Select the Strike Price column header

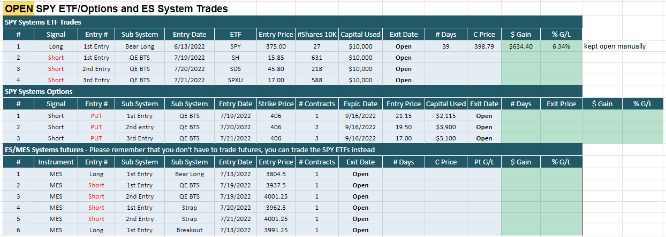tap(276, 104)
